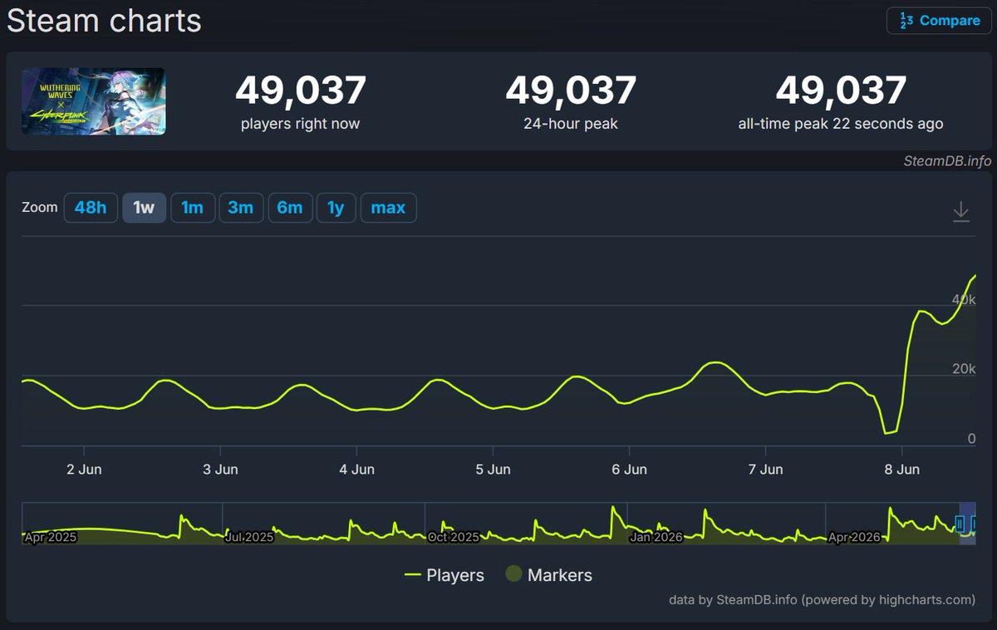Image resolution: width=997 pixels, height=630 pixels.
Task: Switch chart zoom to 1m
Action: point(193,208)
